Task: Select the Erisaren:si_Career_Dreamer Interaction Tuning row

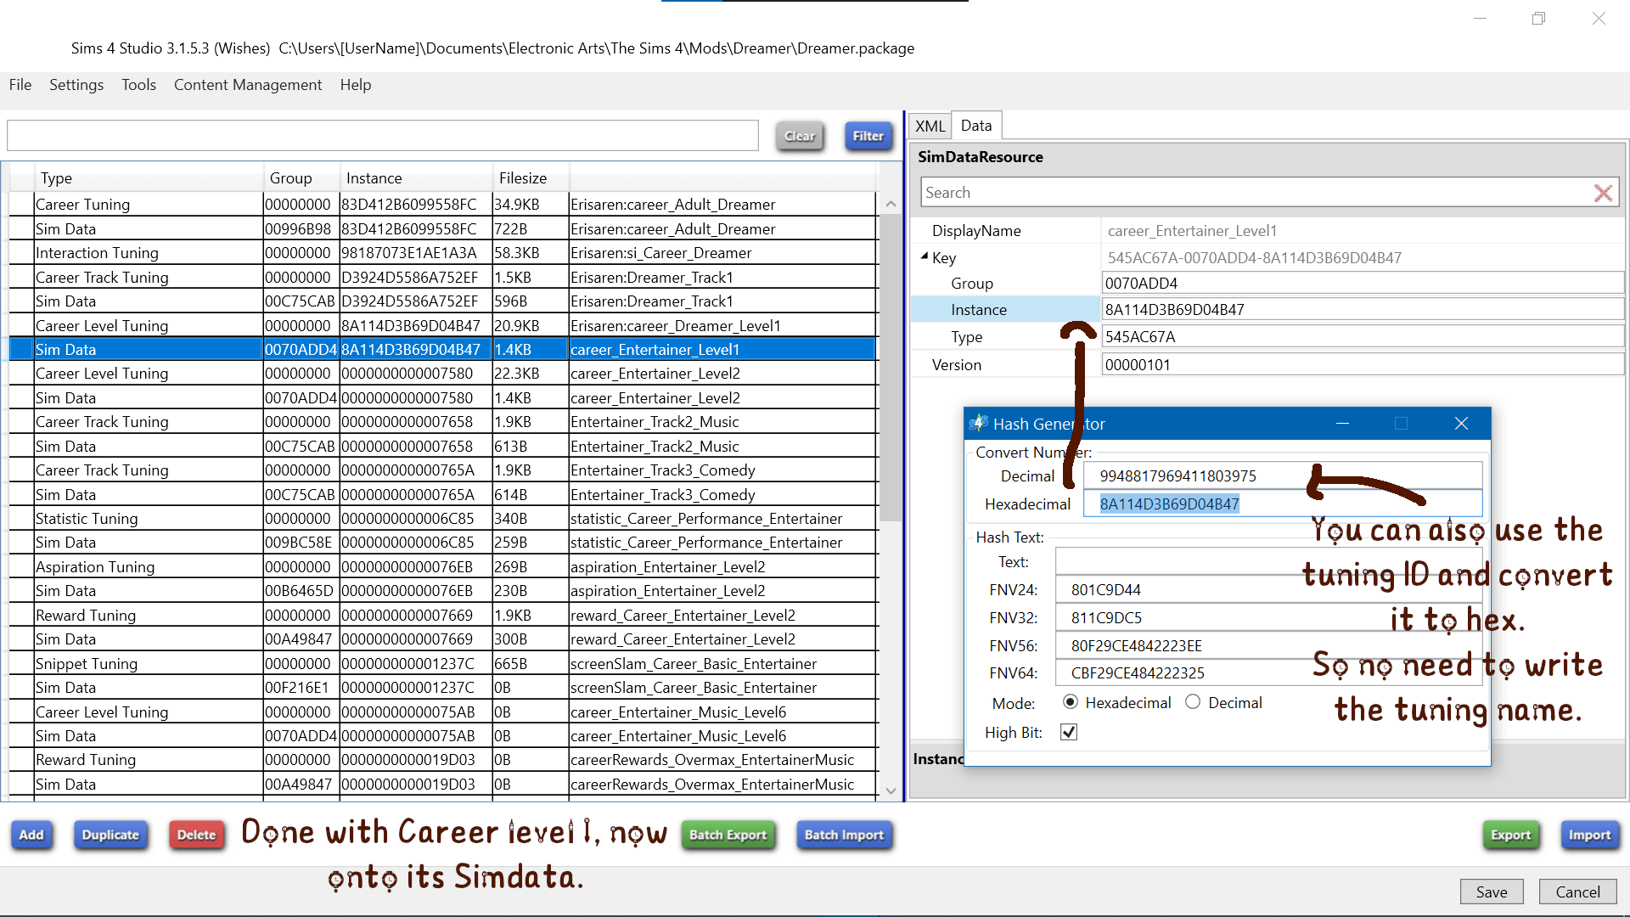Action: (x=442, y=253)
